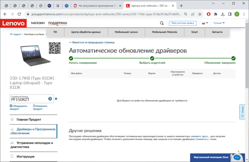
Task: Click 'Ноутбуки и нетбуки' breadcrumb
Action: (x=34, y=34)
